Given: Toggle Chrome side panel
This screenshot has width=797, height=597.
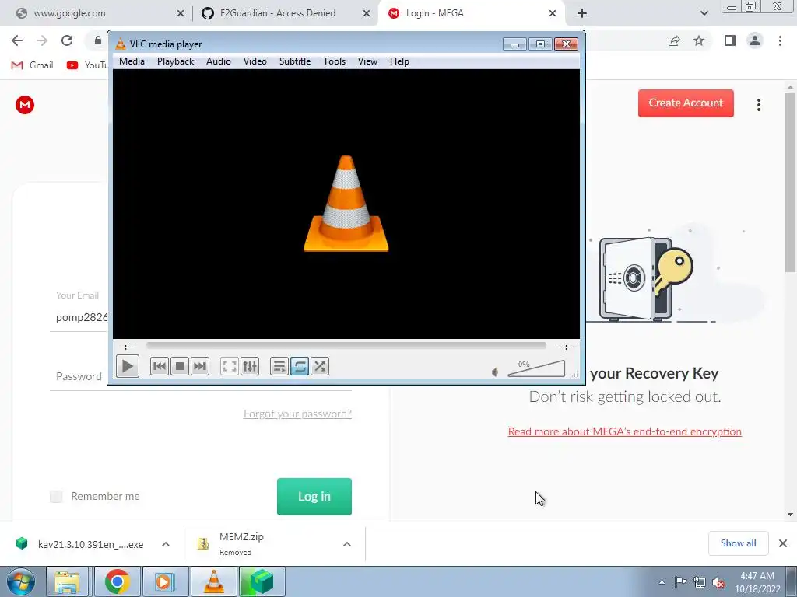Looking at the screenshot, I should tap(730, 40).
